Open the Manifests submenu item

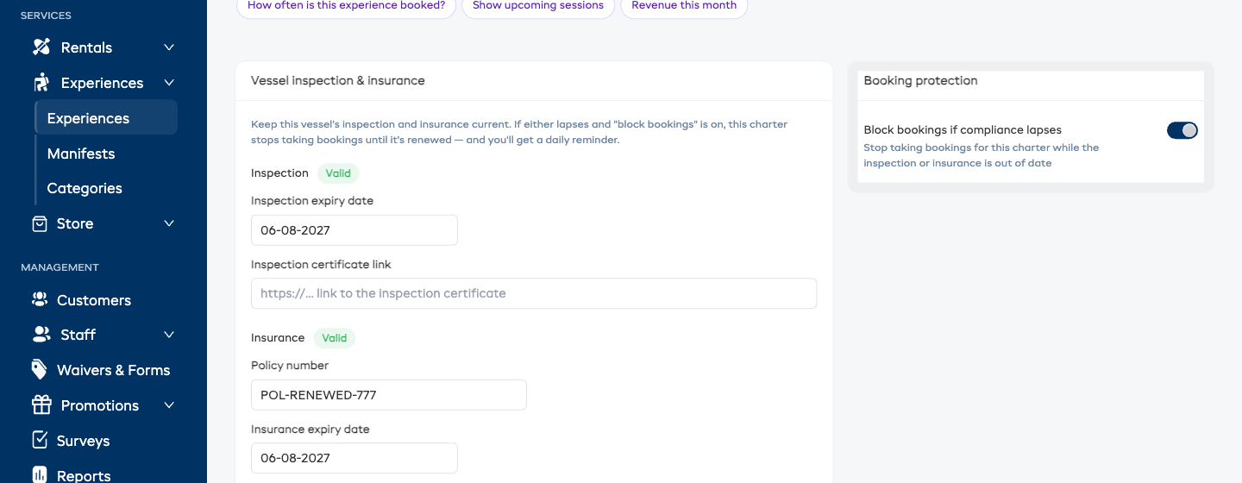pos(81,154)
